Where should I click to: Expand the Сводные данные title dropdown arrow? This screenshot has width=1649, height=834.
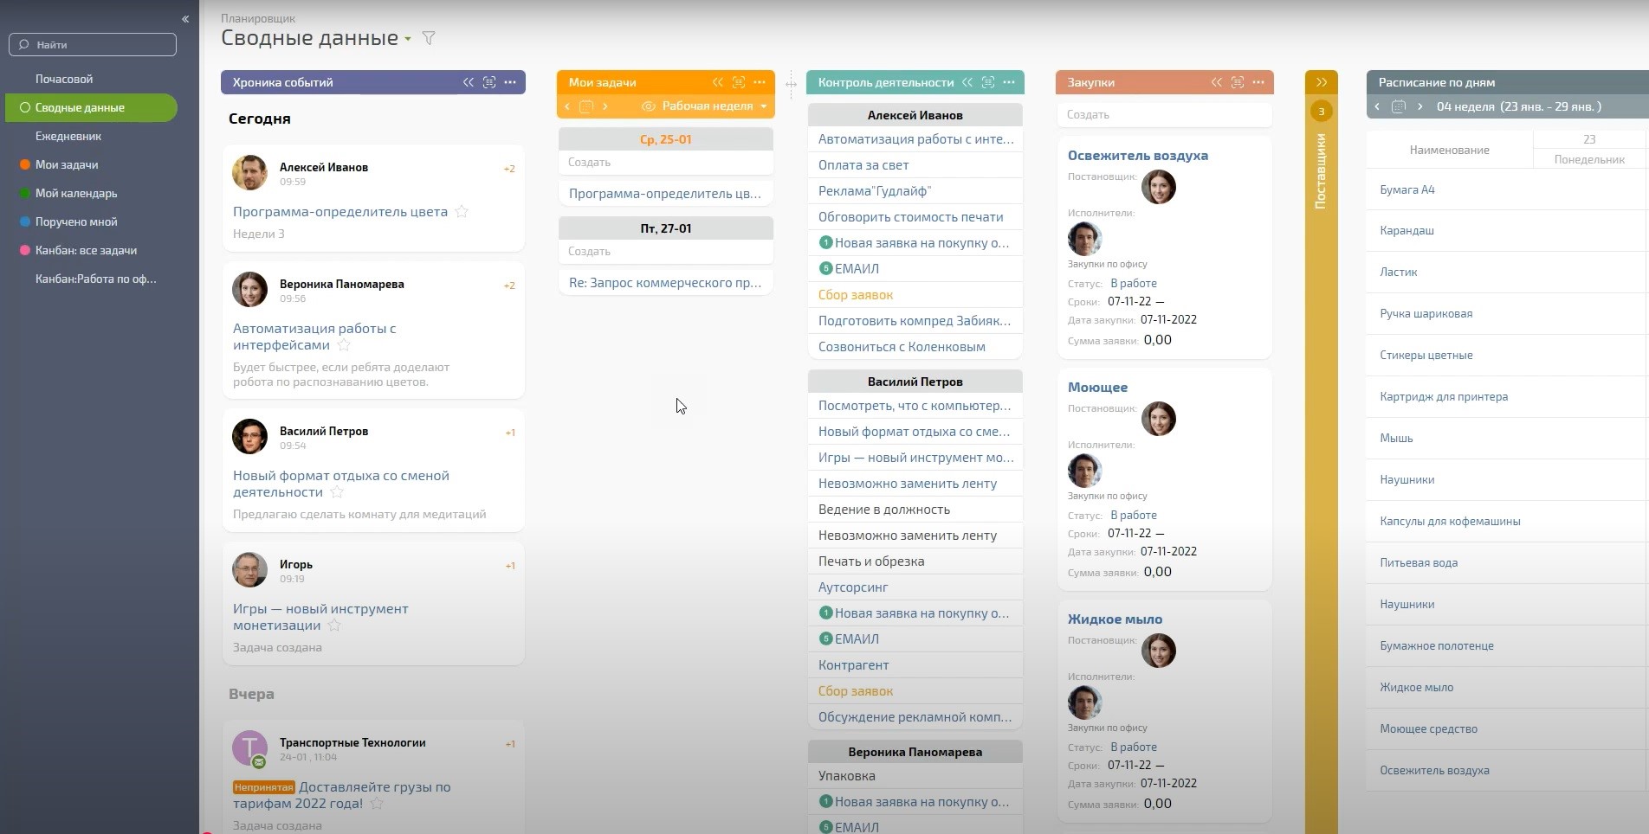pos(408,39)
